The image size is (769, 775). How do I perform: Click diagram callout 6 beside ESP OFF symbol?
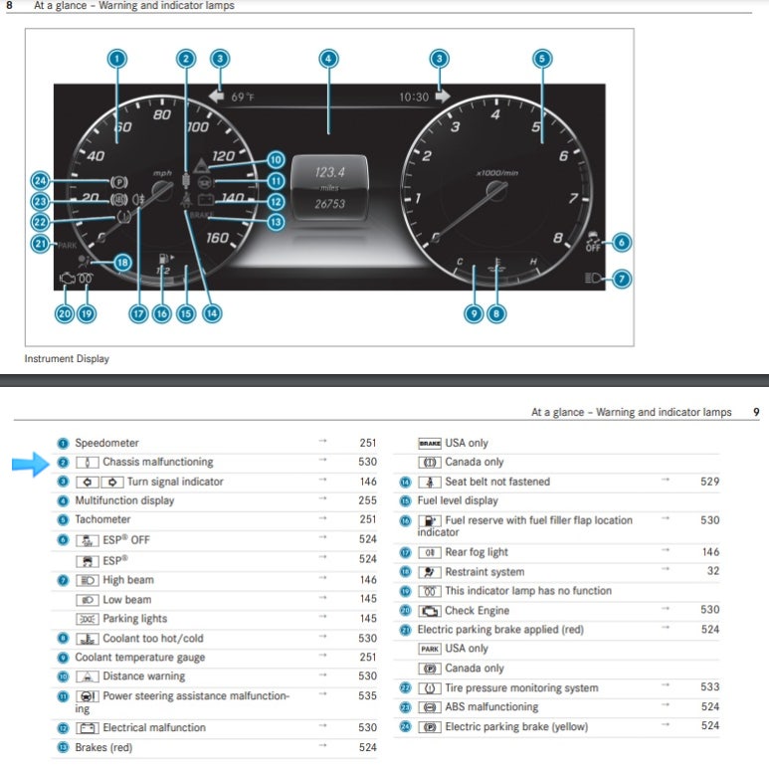622,242
